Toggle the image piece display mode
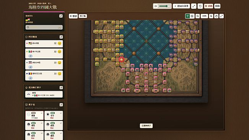This screenshot has width=249, height=140. tap(192, 16)
